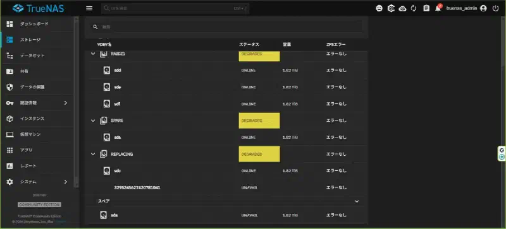Collapse the RAIDZ1 vdev chevron
This screenshot has height=229, width=506.
click(x=93, y=54)
